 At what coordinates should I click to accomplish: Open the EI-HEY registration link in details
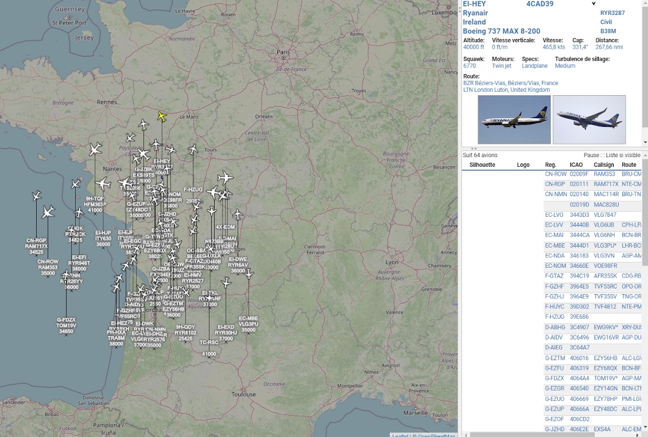[x=474, y=3]
